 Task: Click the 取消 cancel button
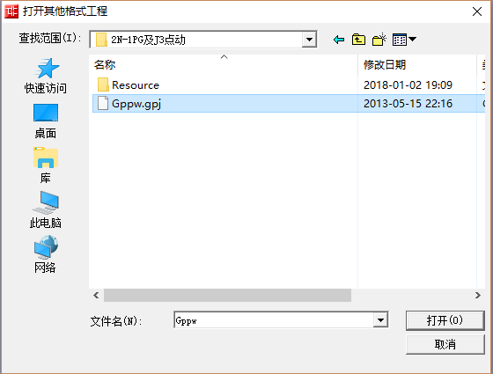pyautogui.click(x=445, y=344)
